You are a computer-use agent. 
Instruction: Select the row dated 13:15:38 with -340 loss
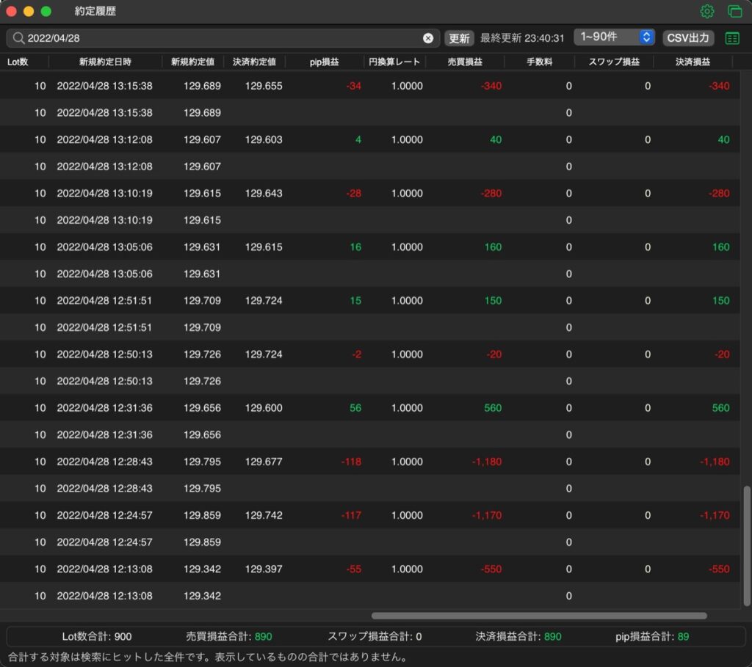pyautogui.click(x=370, y=86)
